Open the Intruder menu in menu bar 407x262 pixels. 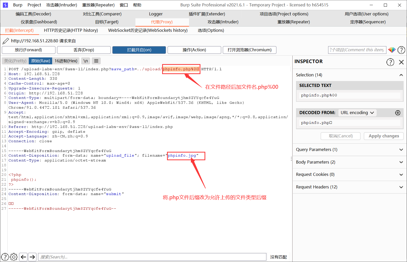coord(62,5)
